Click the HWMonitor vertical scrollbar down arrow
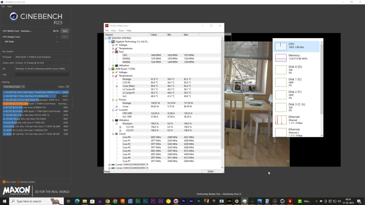Screen dimensions: 365x205 222,168
